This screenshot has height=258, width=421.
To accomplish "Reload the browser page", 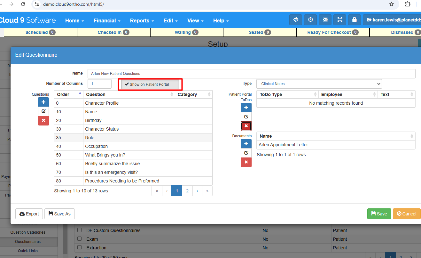I will (x=23, y=4).
